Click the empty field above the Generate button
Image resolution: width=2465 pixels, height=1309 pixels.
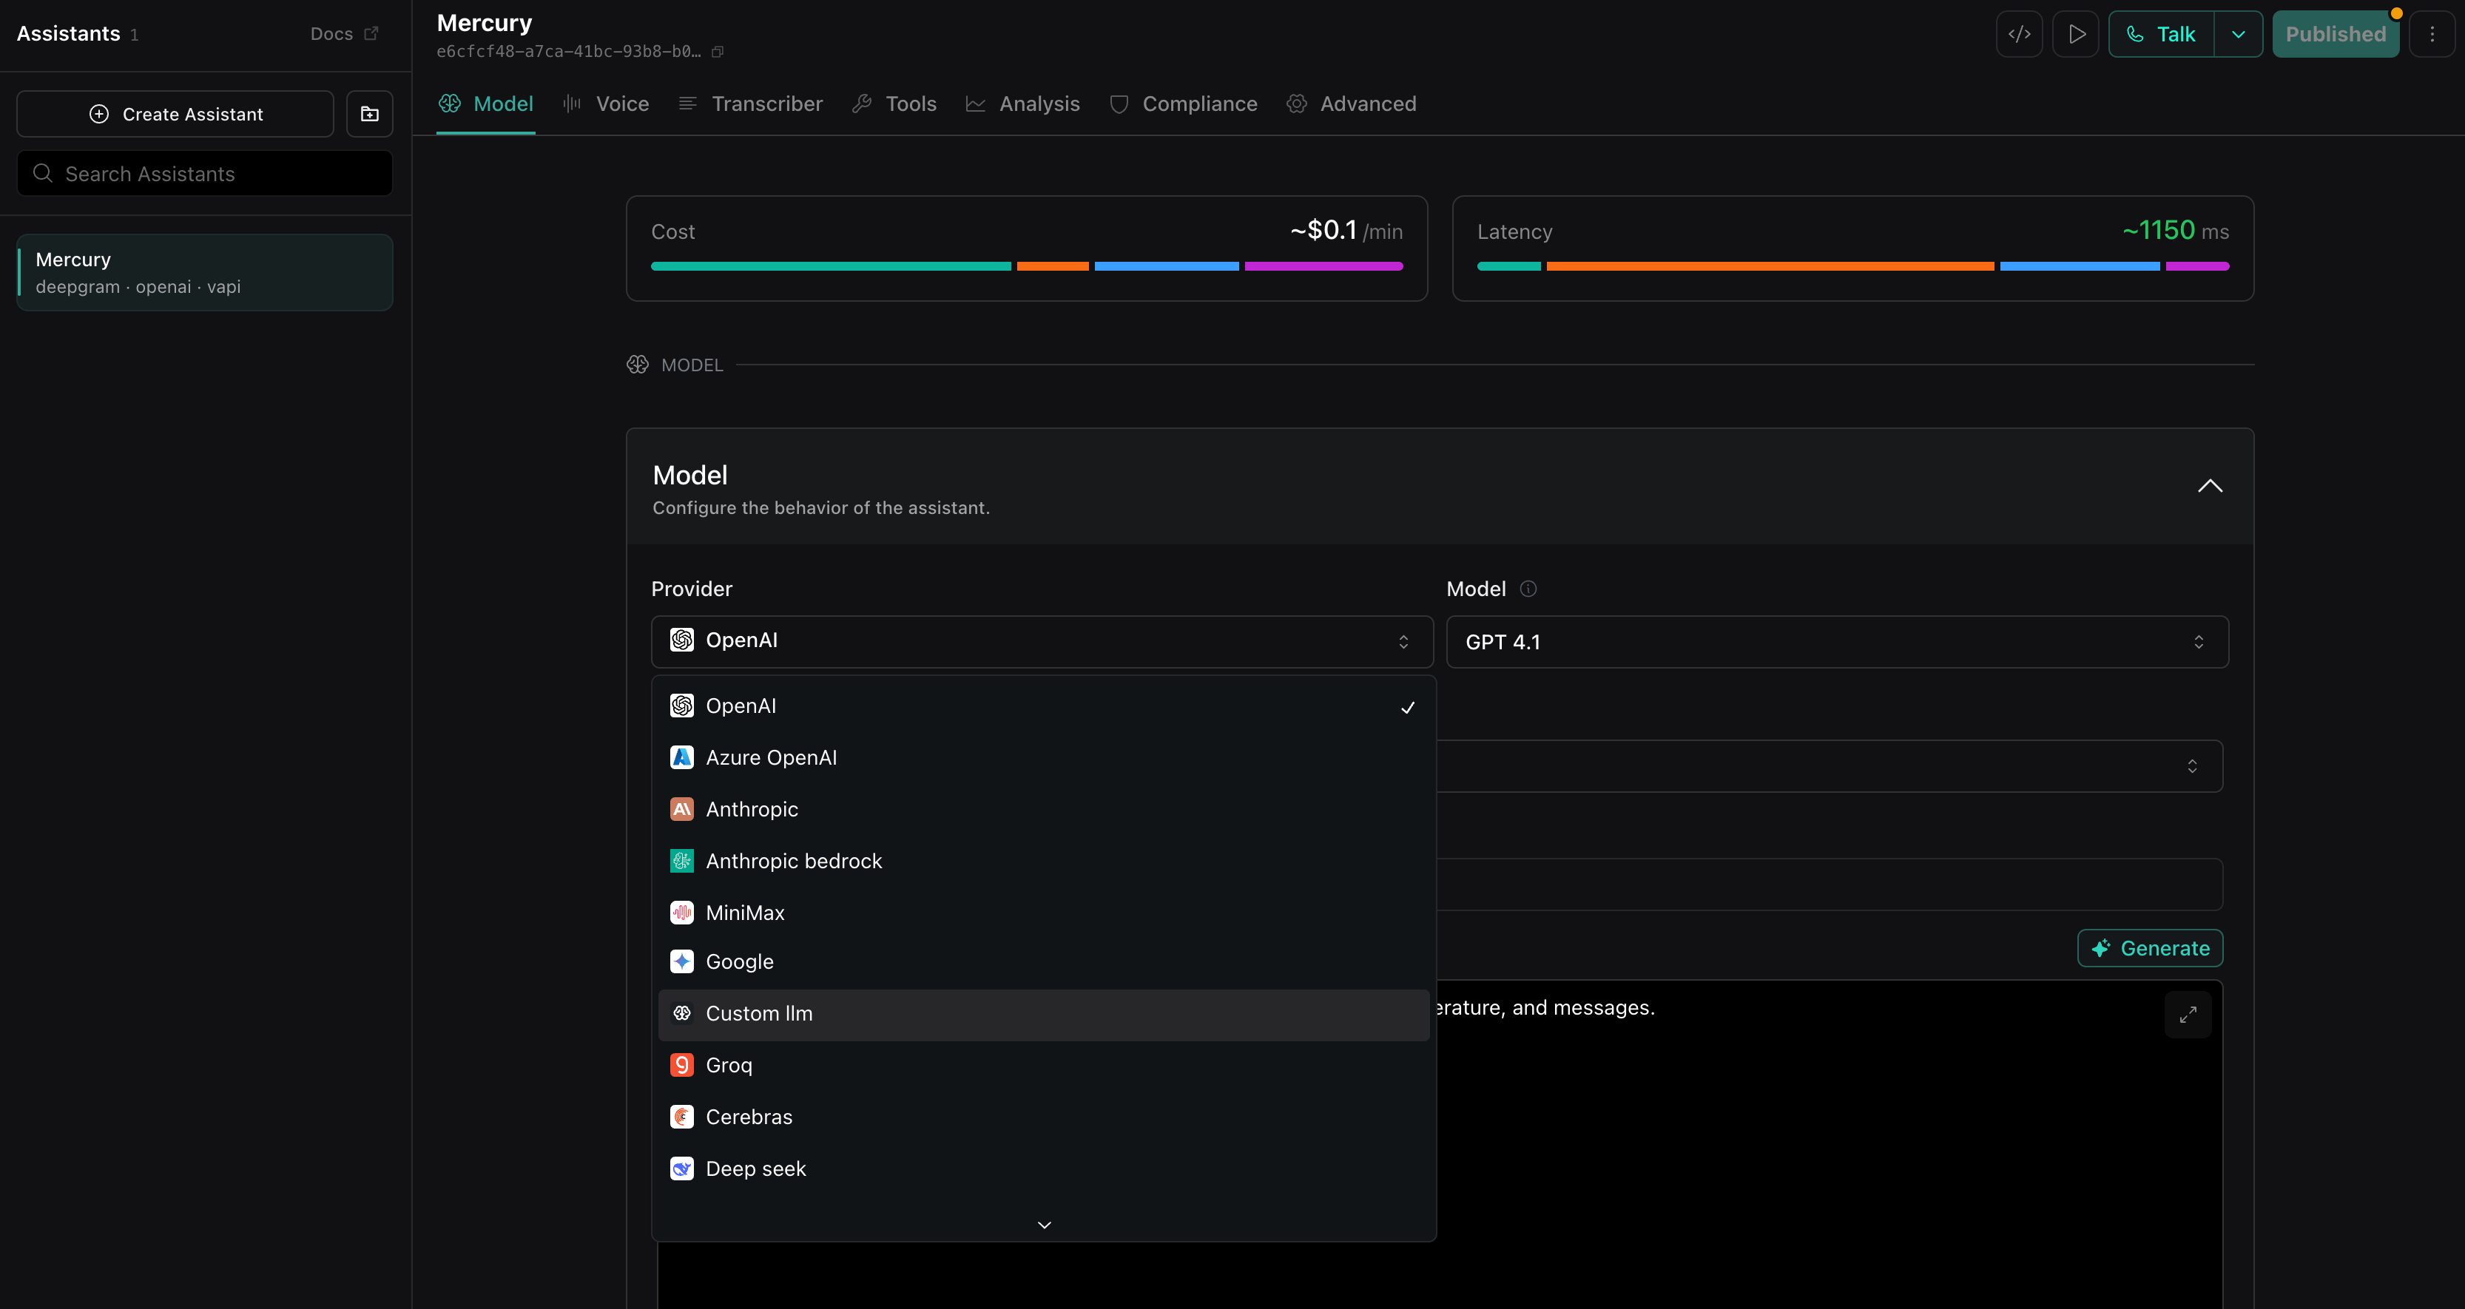click(x=1830, y=884)
